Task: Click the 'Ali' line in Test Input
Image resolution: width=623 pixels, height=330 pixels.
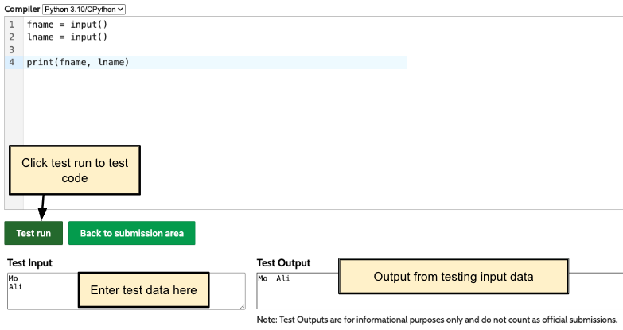Action: (14, 285)
